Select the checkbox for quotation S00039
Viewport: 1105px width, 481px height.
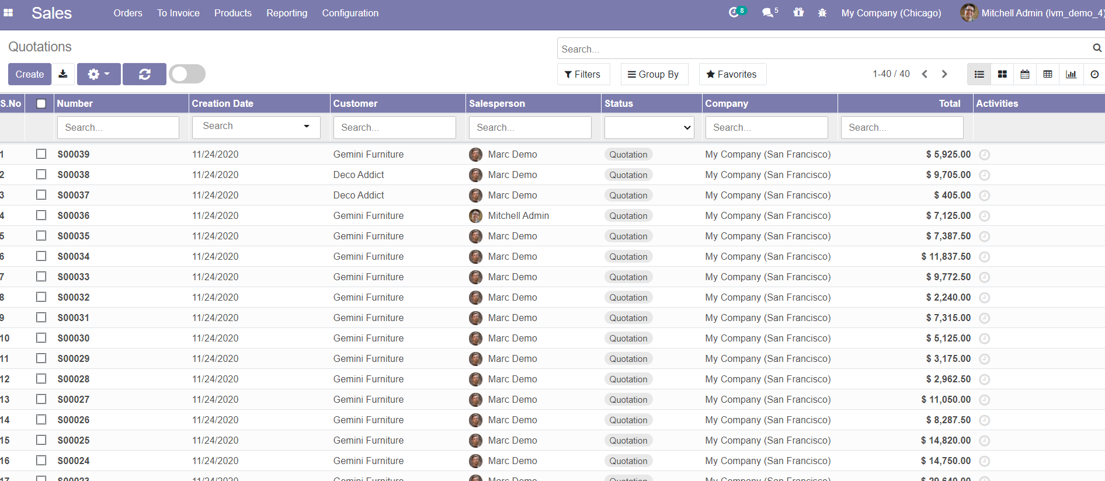[x=41, y=154]
